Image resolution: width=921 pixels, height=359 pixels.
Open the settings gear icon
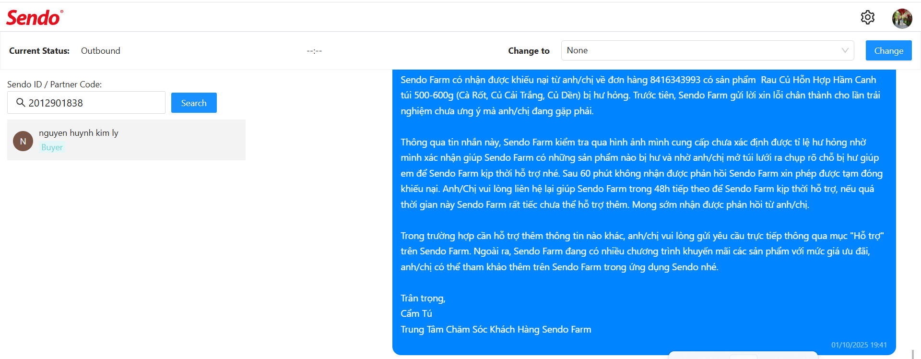coord(867,18)
